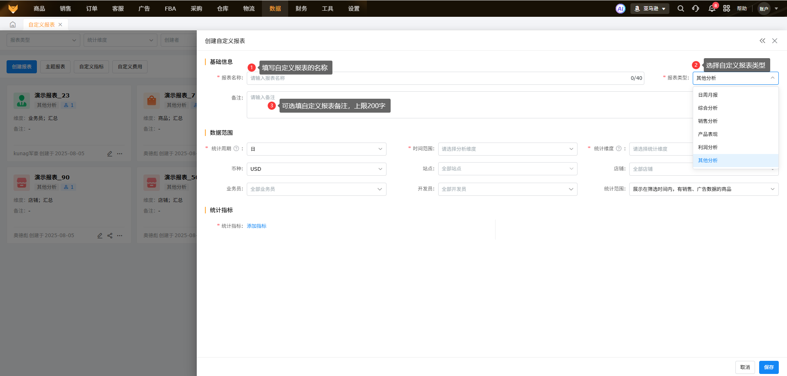The height and width of the screenshot is (376, 787).
Task: Select 利润分析 from the list
Action: click(x=735, y=147)
